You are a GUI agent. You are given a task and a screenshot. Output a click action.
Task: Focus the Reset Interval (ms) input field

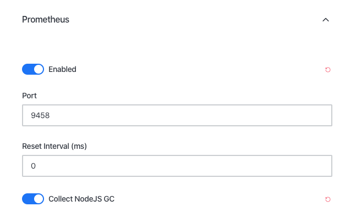pyautogui.click(x=177, y=166)
